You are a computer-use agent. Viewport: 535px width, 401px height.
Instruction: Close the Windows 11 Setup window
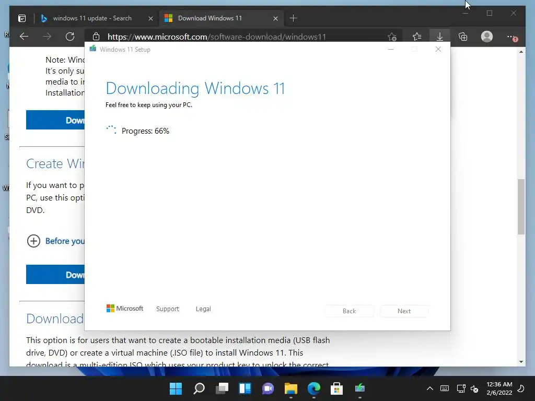pos(438,50)
